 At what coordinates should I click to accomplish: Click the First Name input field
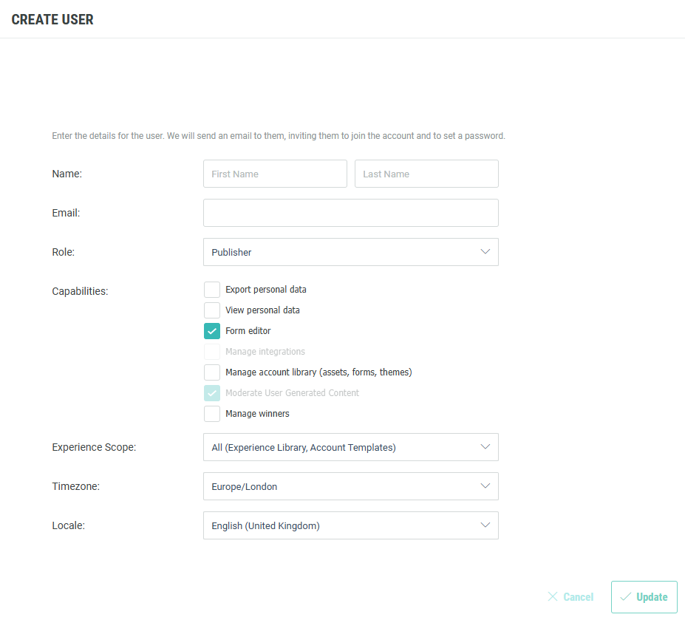click(x=275, y=174)
